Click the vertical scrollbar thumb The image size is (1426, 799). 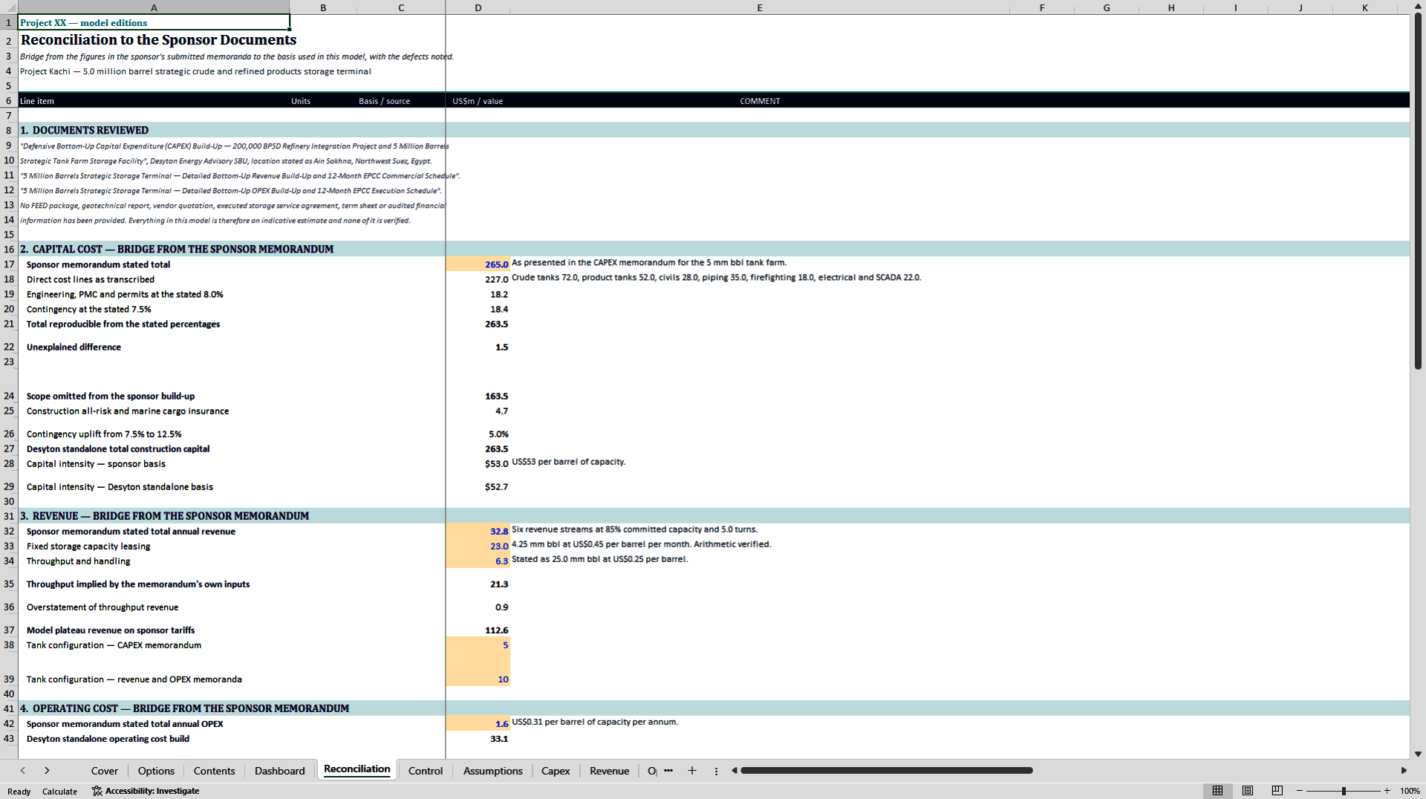click(x=1418, y=191)
